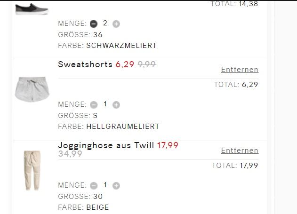Click plus button for Sweatshorts quantity

tap(116, 104)
